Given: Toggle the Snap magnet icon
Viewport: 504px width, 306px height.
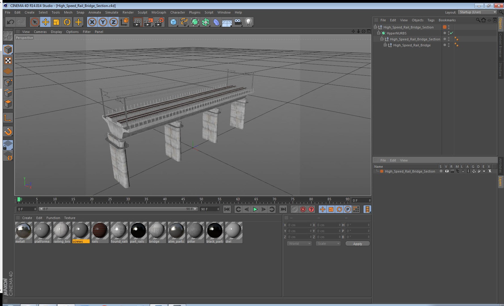Looking at the screenshot, I should pos(8,131).
